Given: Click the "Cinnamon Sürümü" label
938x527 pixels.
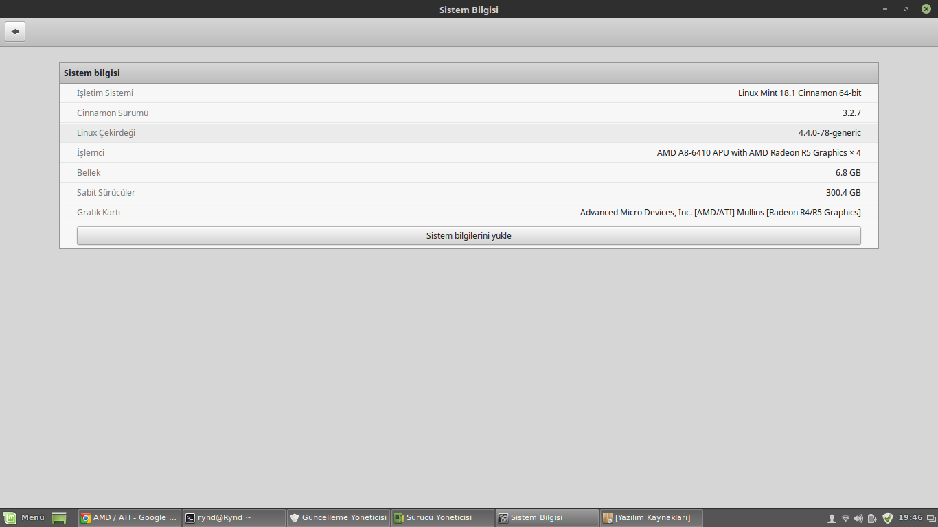Looking at the screenshot, I should [113, 113].
